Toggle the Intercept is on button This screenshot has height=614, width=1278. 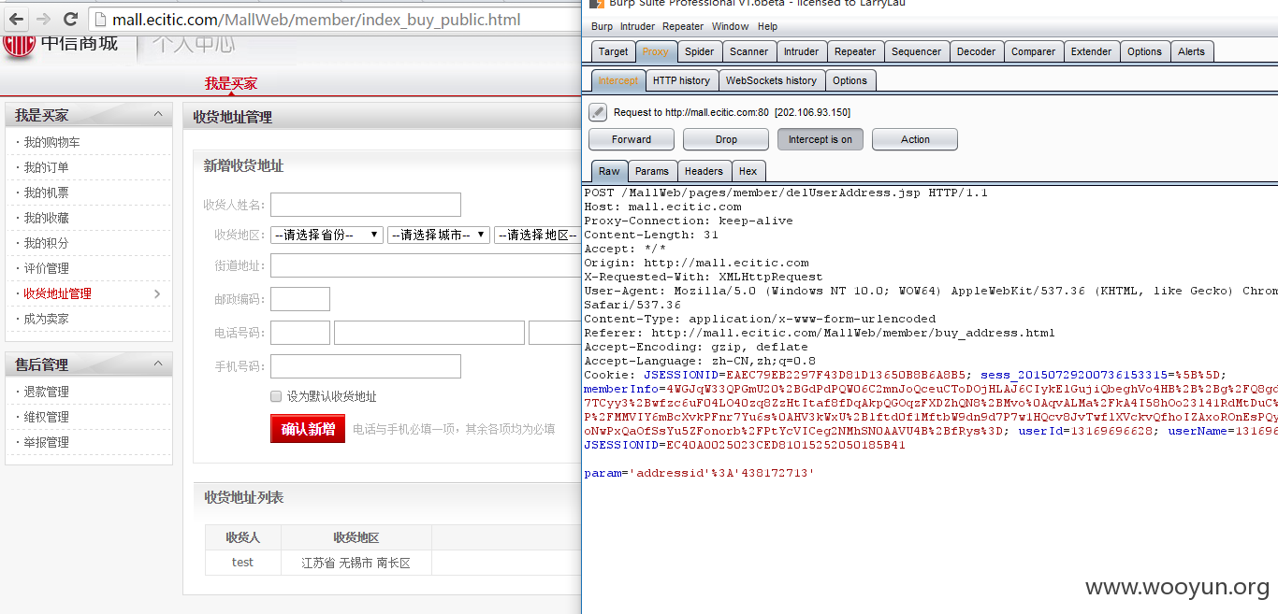click(x=821, y=139)
